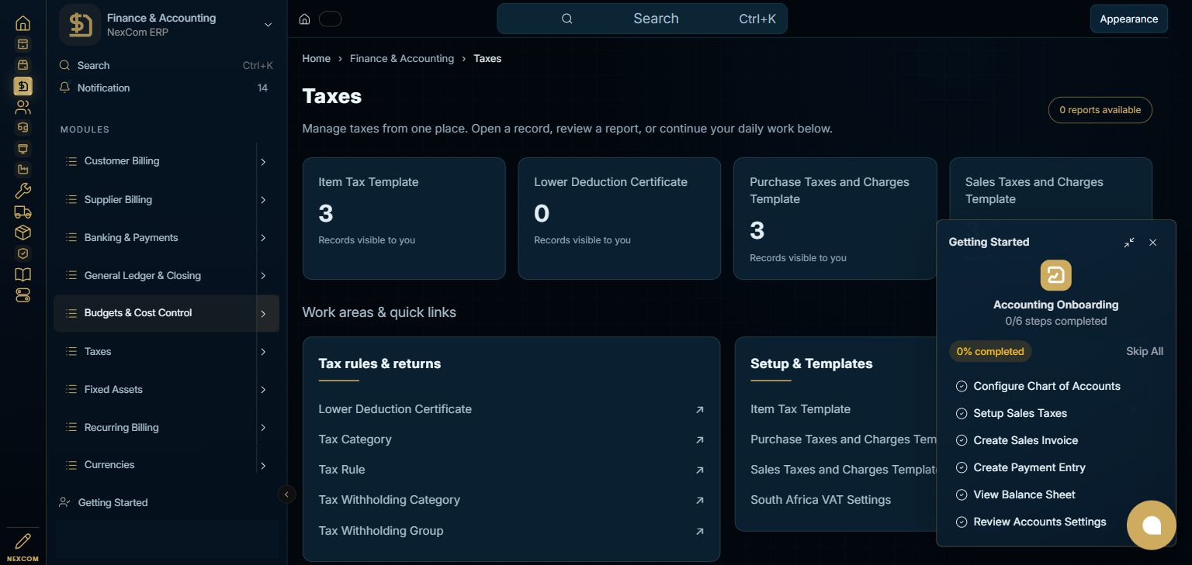Open the package box rail icon
This screenshot has height=565, width=1192.
pos(23,233)
